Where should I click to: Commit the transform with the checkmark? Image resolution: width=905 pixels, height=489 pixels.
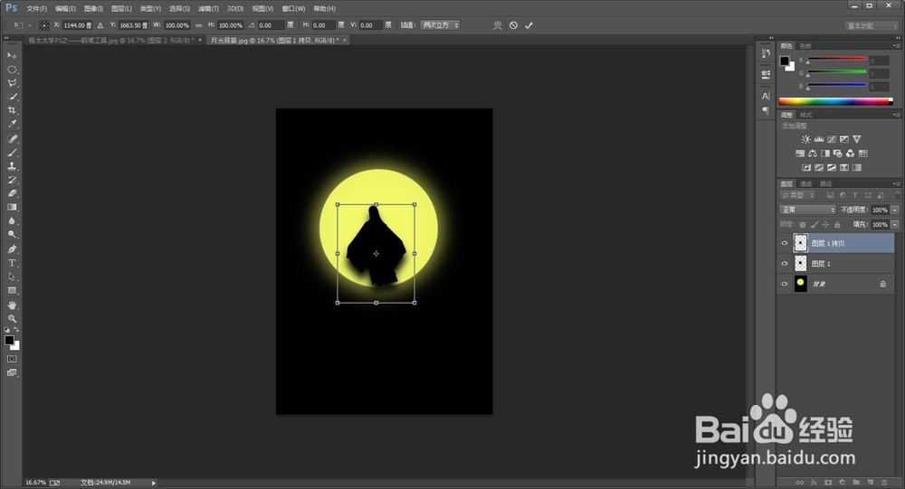click(529, 25)
